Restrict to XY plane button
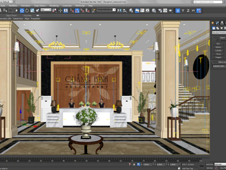This screenshot has width=226, height=170. (194, 10)
